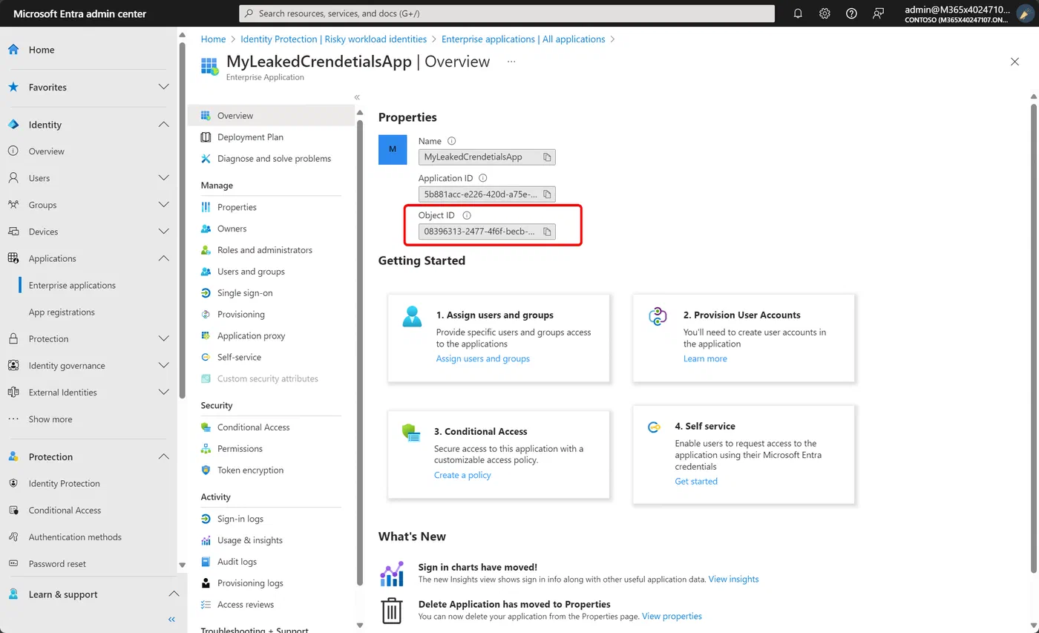This screenshot has height=633, width=1039.
Task: Copy the Application ID value
Action: tap(547, 194)
